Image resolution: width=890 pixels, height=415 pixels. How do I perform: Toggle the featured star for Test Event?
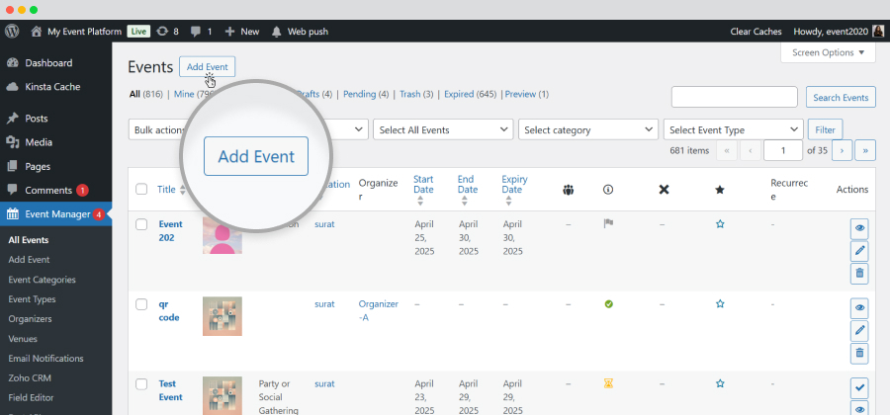tap(720, 383)
